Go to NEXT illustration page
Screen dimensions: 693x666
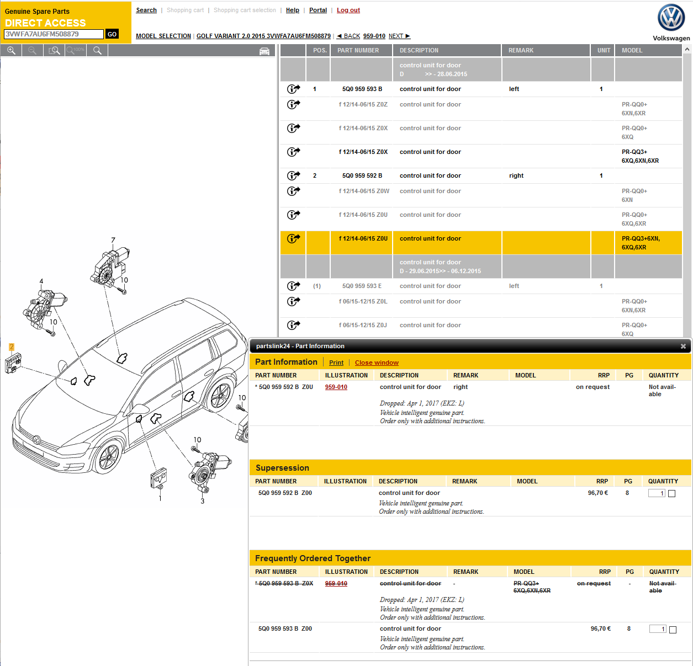point(399,36)
